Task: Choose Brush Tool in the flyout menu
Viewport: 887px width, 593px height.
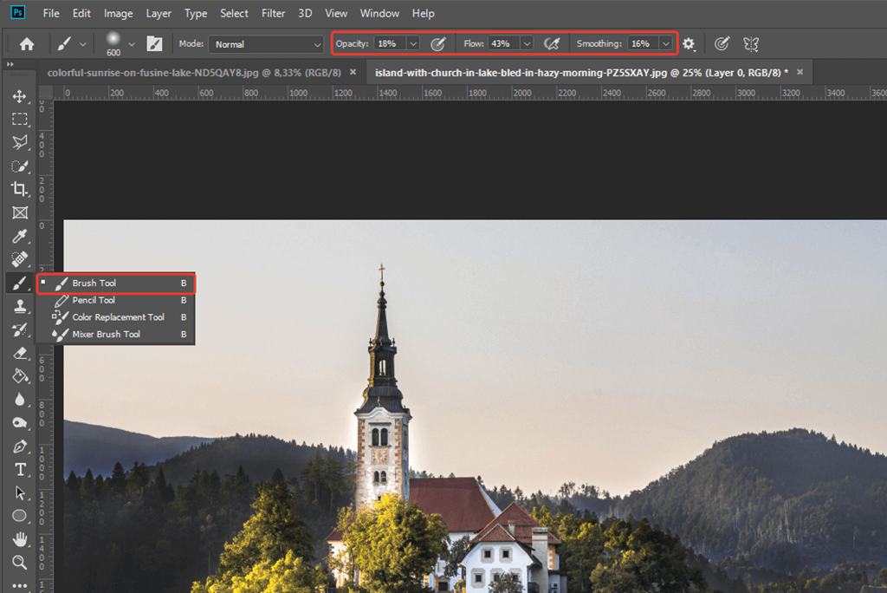Action: tap(116, 283)
